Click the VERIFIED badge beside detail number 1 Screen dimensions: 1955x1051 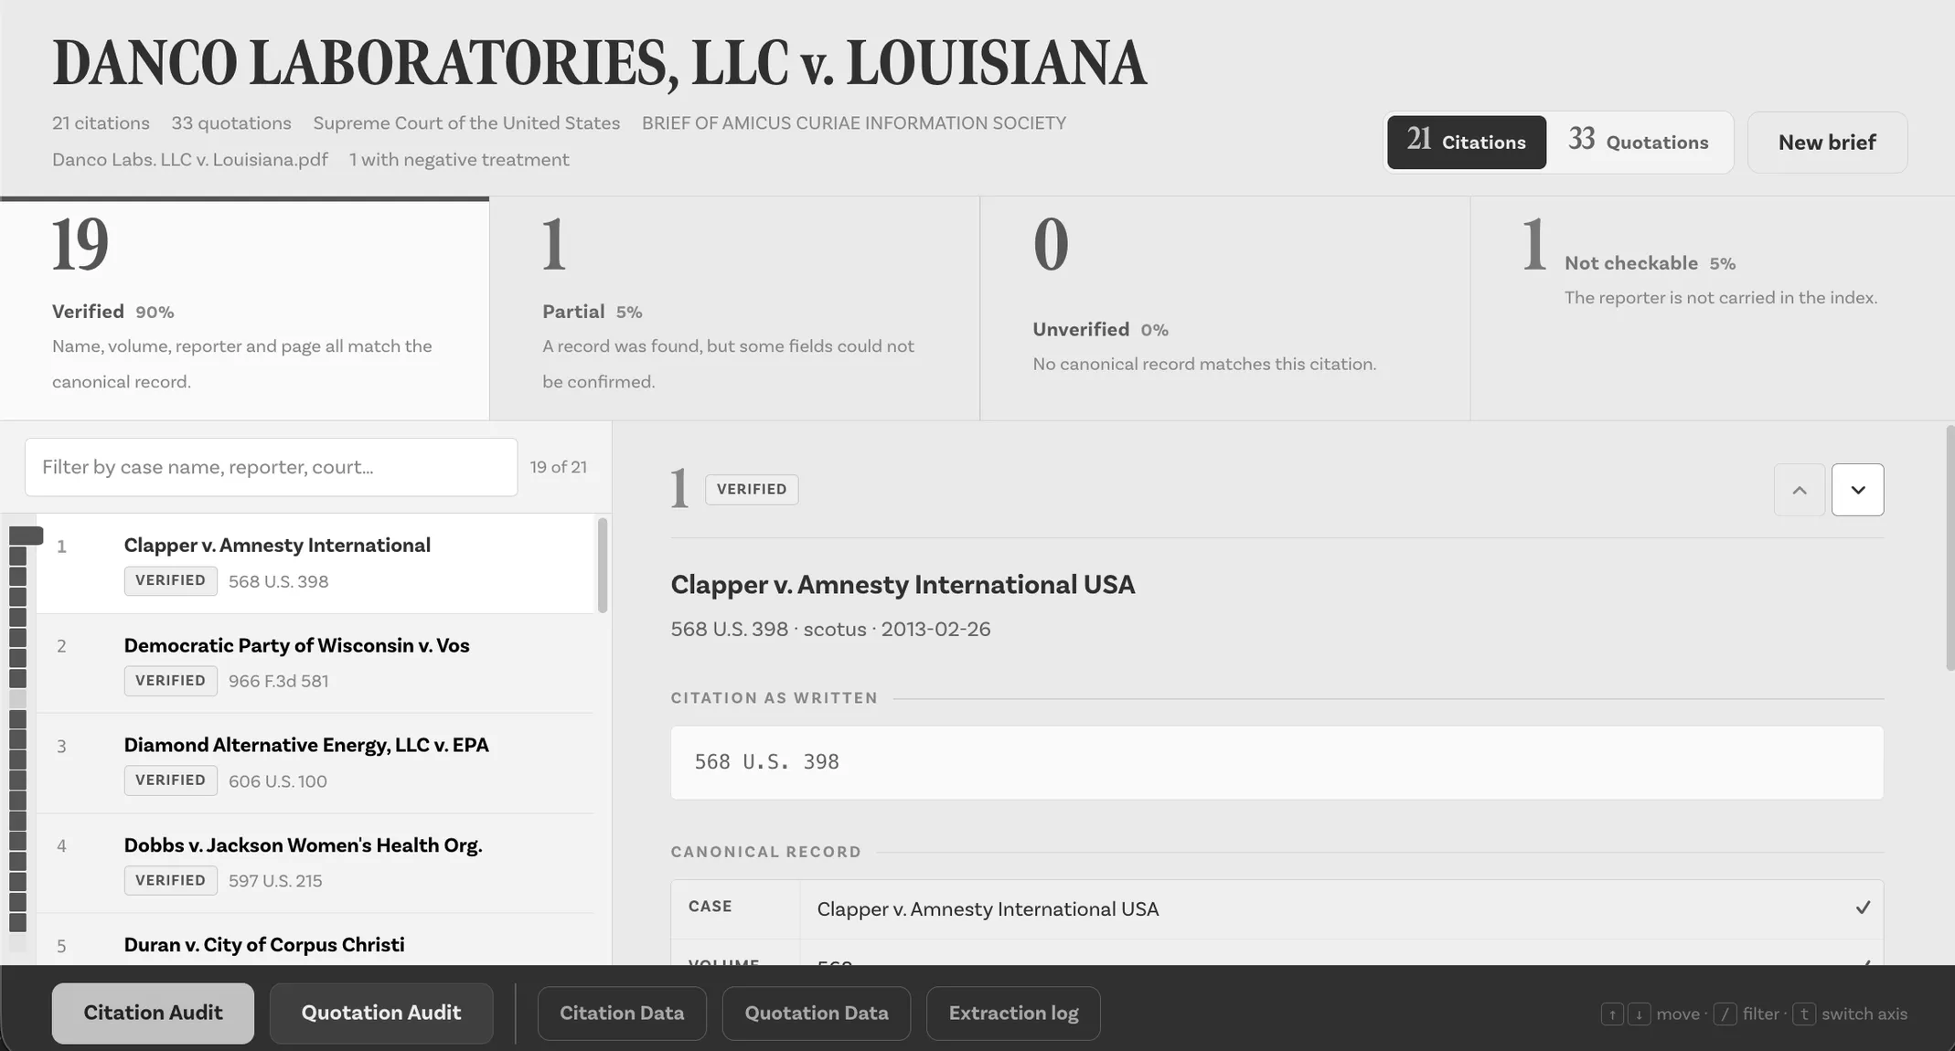coord(752,489)
